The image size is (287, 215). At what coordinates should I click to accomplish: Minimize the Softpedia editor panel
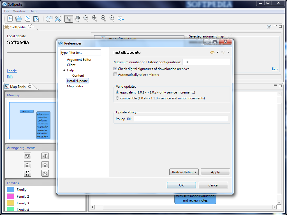[275, 26]
